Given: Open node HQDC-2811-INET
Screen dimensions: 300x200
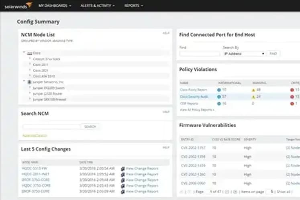Looking at the screenshot, I should pyautogui.click(x=35, y=174).
